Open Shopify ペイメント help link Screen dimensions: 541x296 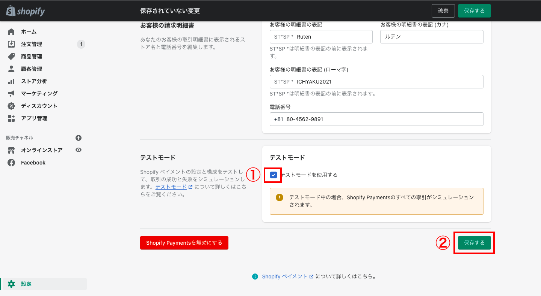285,277
